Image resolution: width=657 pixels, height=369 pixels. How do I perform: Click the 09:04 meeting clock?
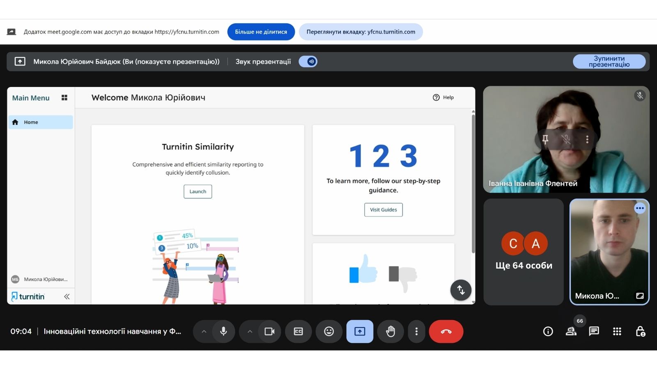point(21,331)
